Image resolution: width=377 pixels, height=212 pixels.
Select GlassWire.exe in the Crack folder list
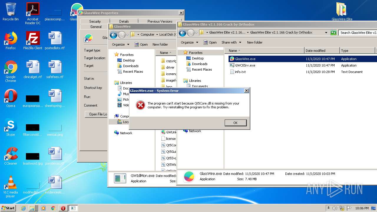(x=245, y=59)
